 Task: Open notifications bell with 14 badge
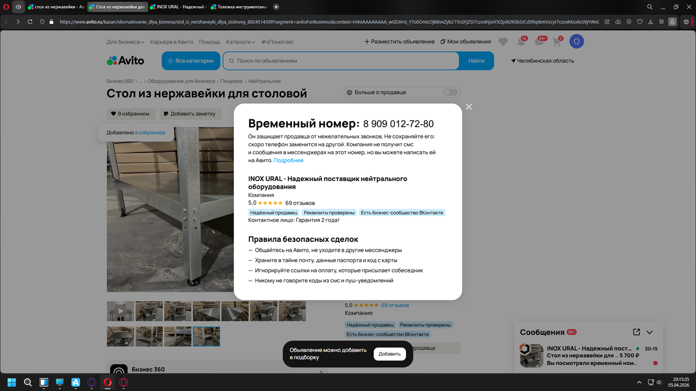(x=521, y=41)
